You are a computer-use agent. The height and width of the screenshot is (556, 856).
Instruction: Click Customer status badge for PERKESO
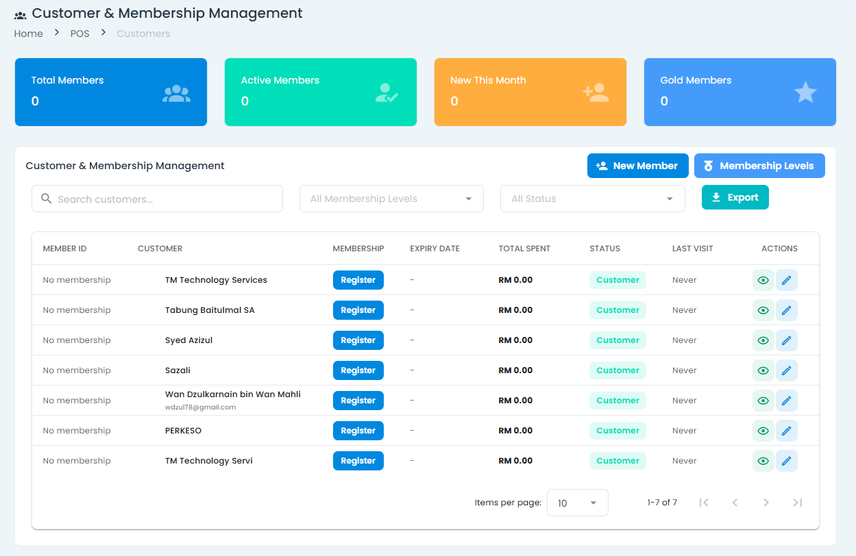coord(617,431)
